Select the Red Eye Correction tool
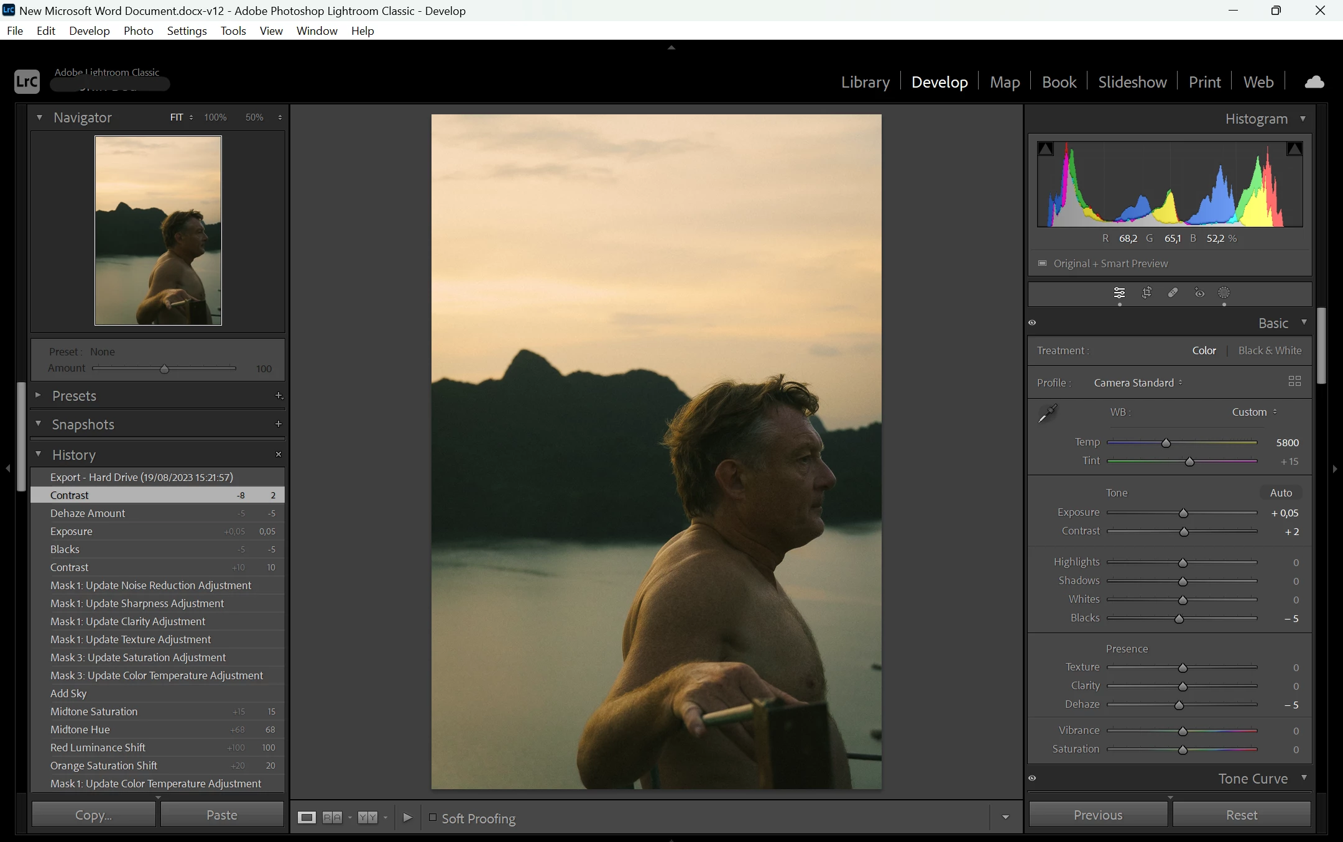The image size is (1343, 842). [x=1199, y=293]
